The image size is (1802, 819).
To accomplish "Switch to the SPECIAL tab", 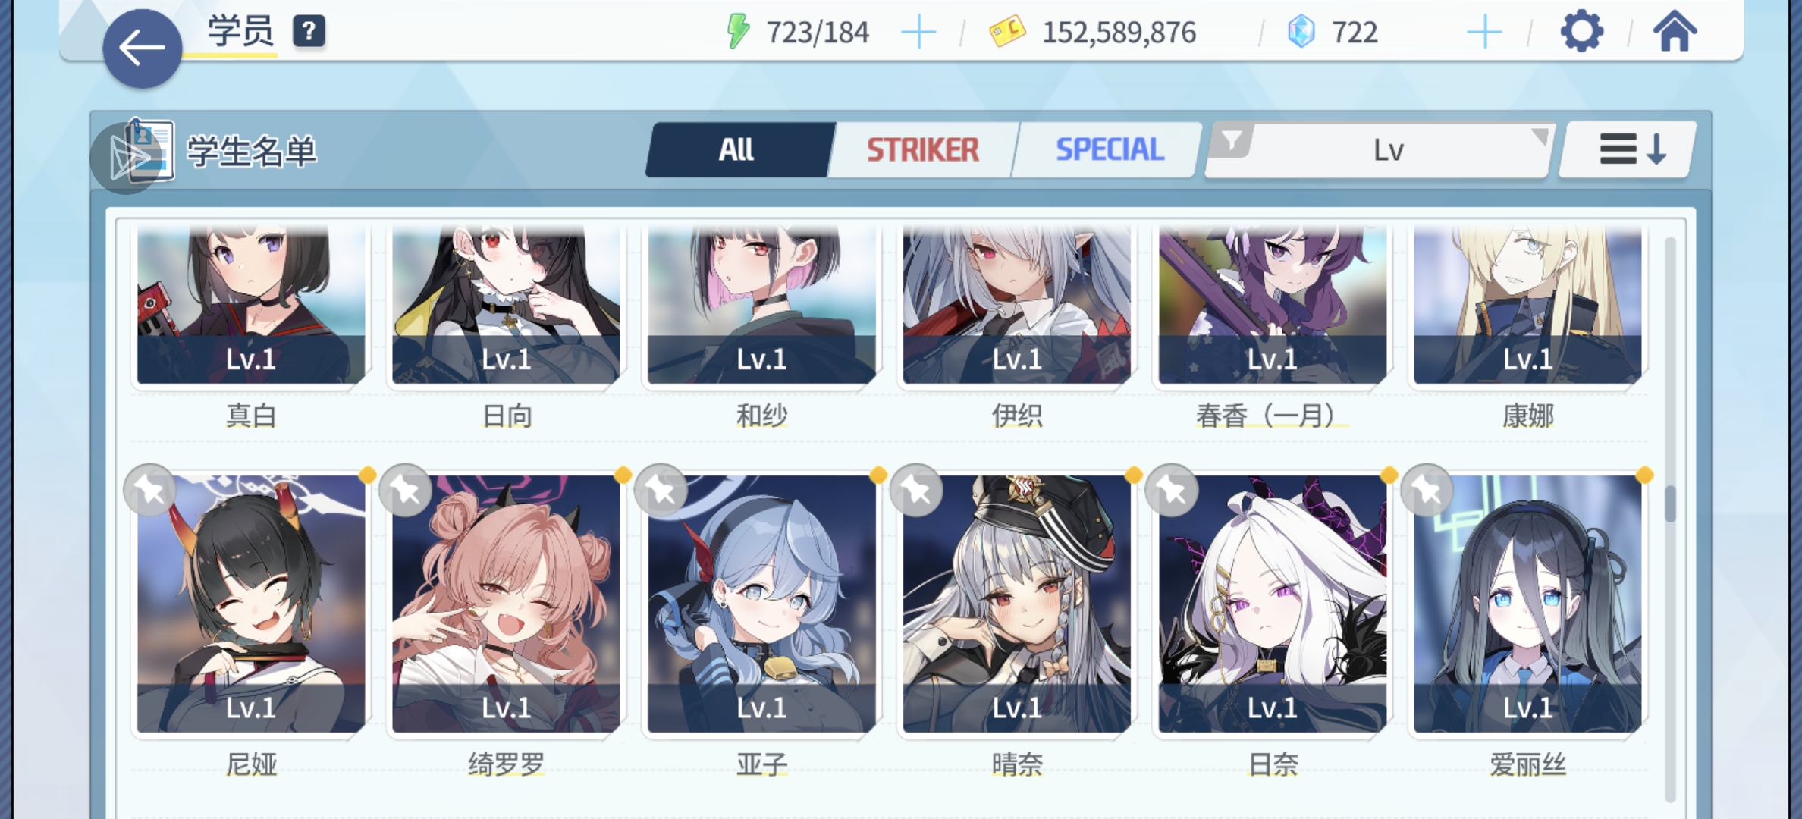I will pos(1110,150).
